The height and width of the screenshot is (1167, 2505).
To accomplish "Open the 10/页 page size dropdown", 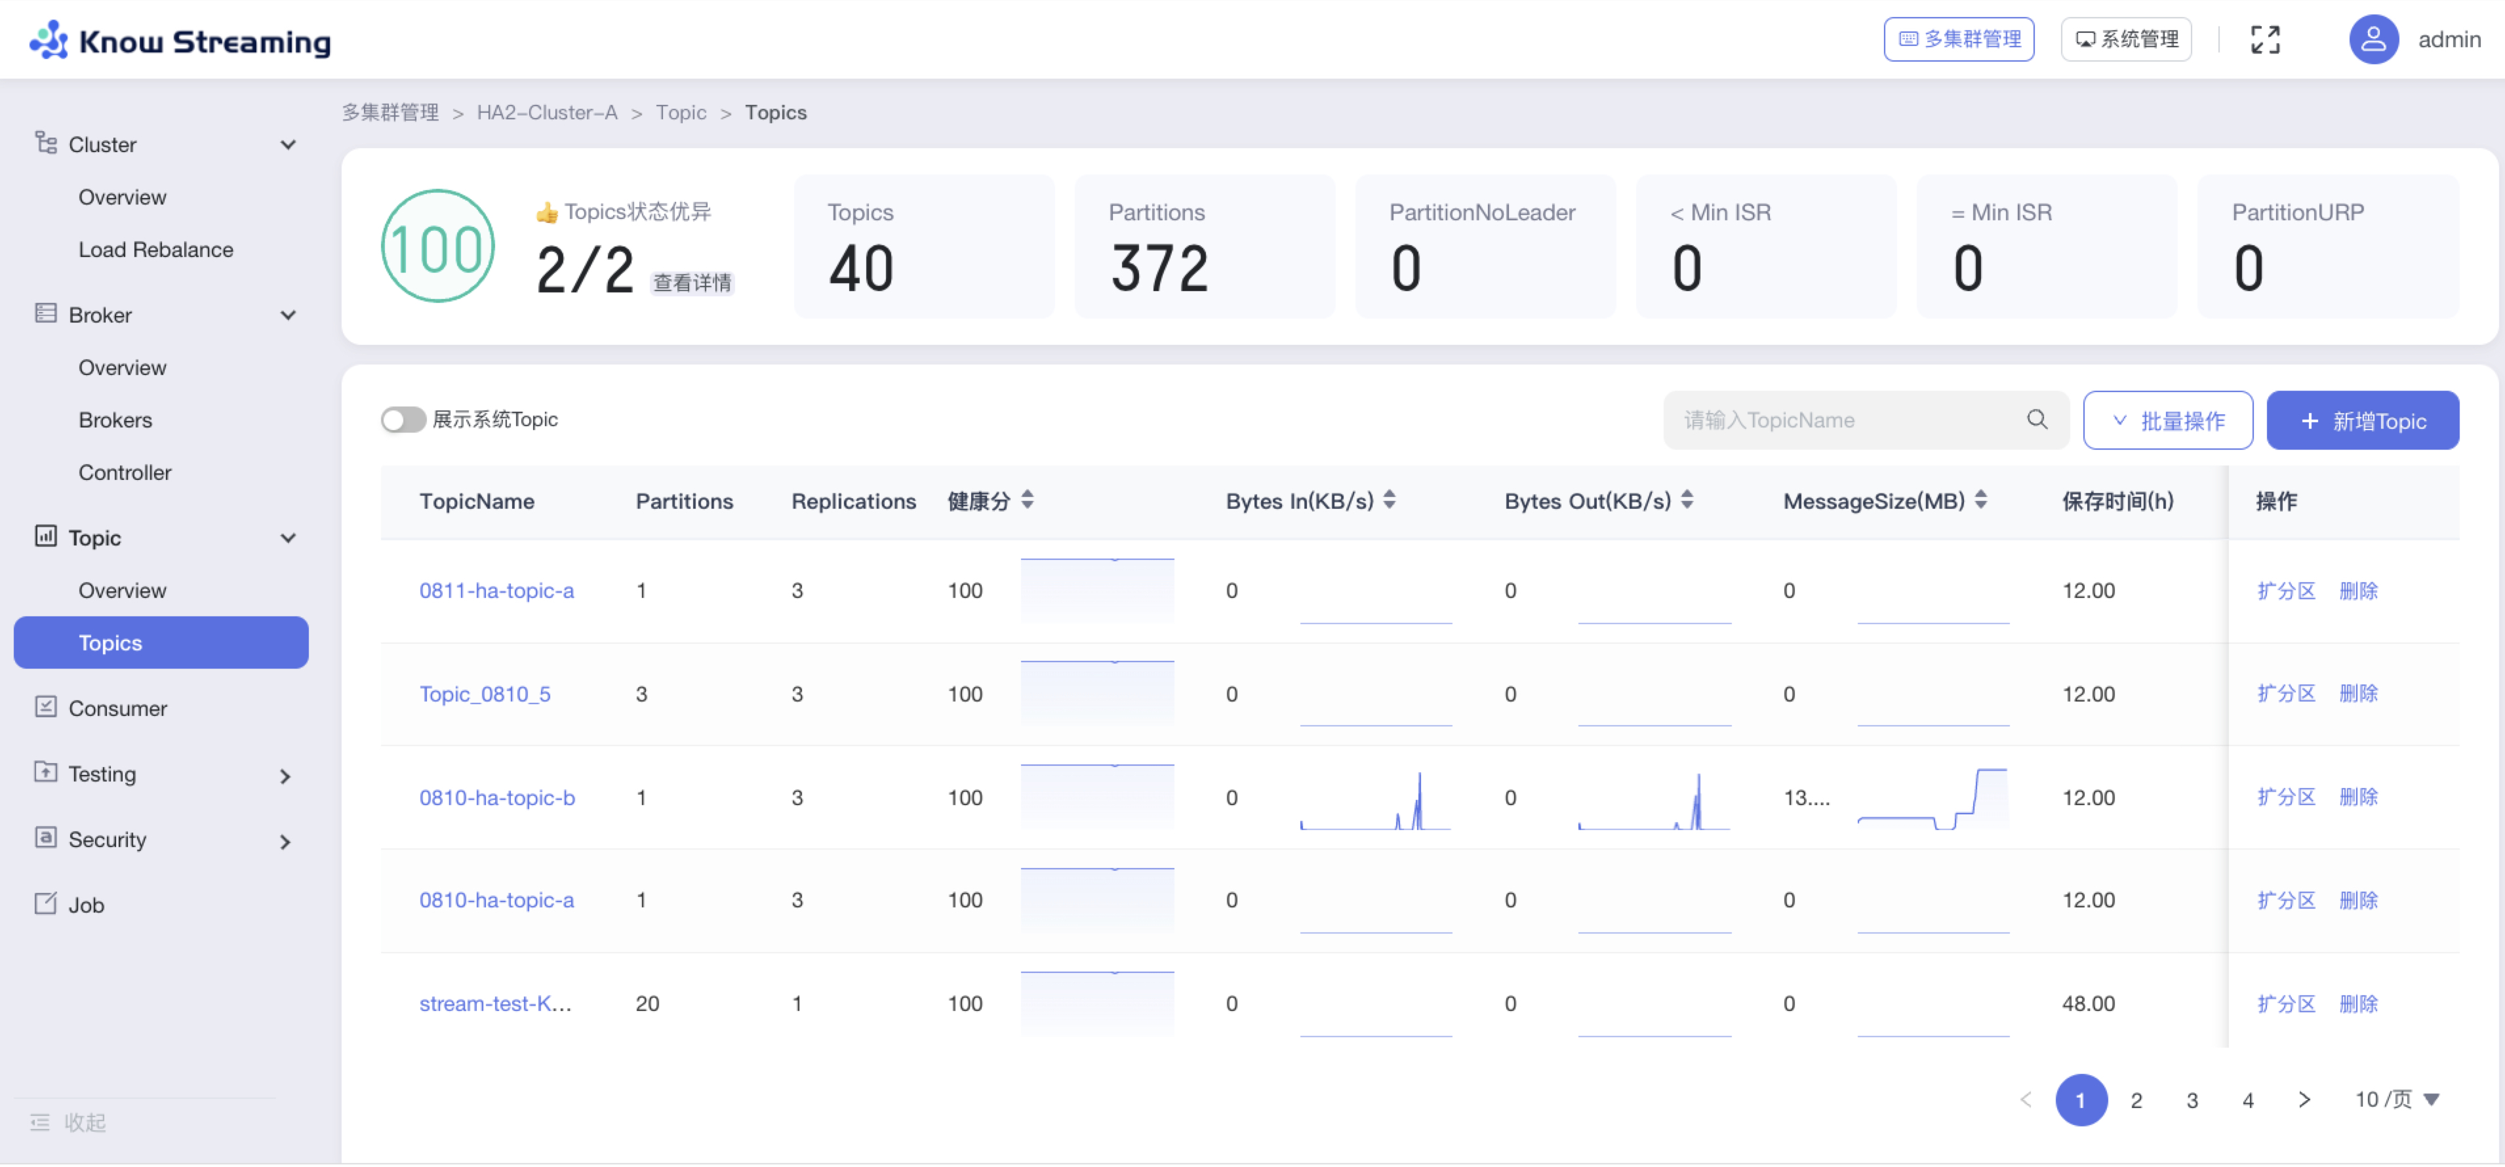I will tap(2397, 1101).
